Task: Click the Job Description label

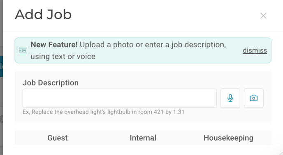Action: [51, 83]
